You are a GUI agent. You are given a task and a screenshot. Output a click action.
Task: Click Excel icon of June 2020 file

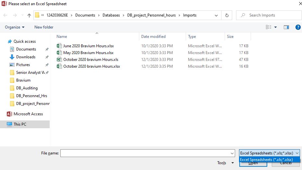[x=59, y=46]
